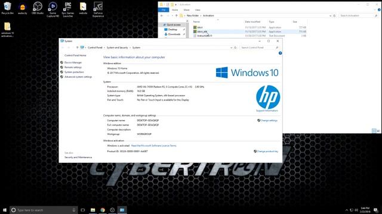This screenshot has width=382, height=214.
Task: Open the Share ribbon tab in Explorer
Action: (x=186, y=10)
